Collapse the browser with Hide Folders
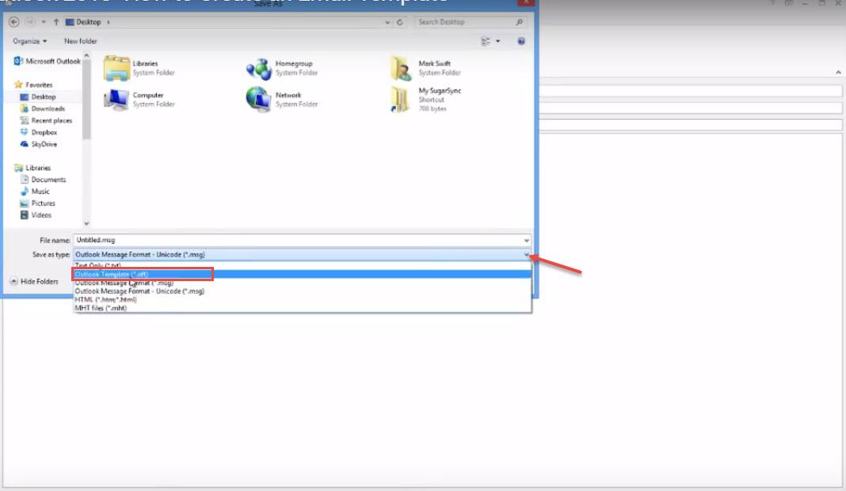Screen dimensions: 846x491 pos(34,281)
